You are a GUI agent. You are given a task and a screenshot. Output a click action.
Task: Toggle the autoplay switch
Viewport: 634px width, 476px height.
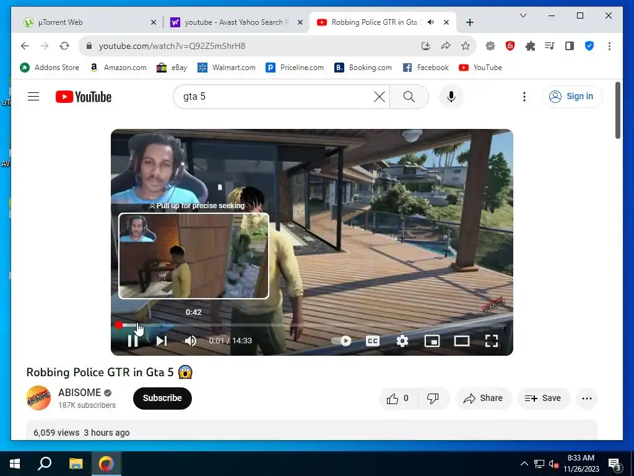[x=342, y=341]
